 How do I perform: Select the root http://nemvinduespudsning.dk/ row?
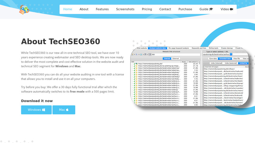point(150,64)
